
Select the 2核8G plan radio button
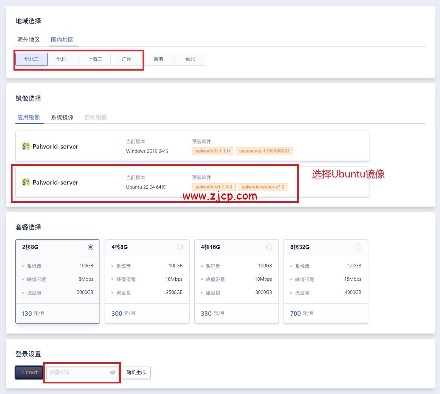(90, 247)
